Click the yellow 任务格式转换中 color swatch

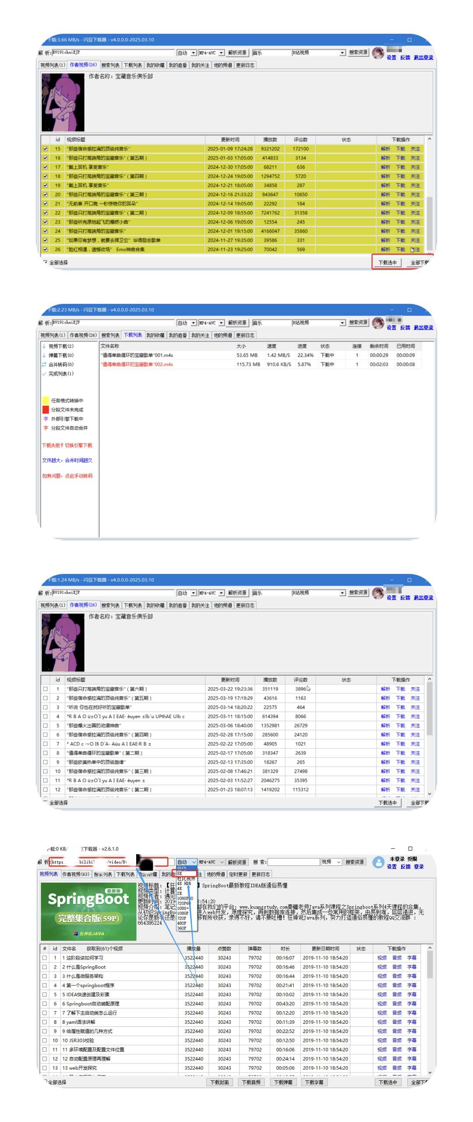tap(46, 400)
